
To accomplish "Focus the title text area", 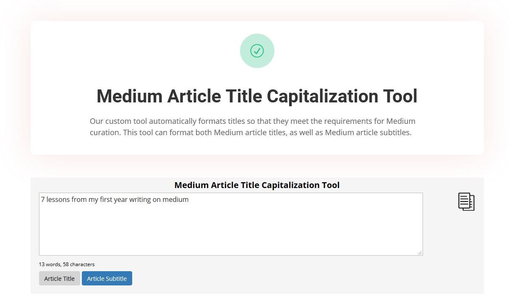I will point(231,224).
